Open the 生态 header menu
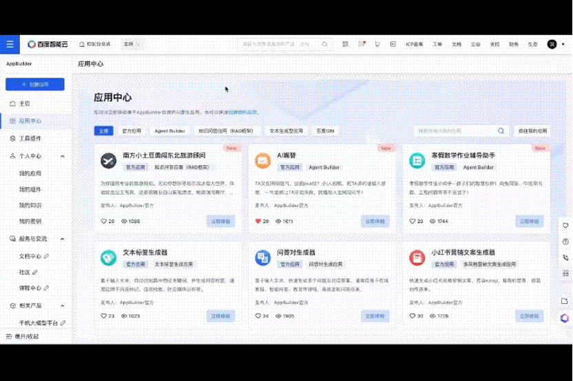Image resolution: width=573 pixels, height=381 pixels. pyautogui.click(x=532, y=44)
